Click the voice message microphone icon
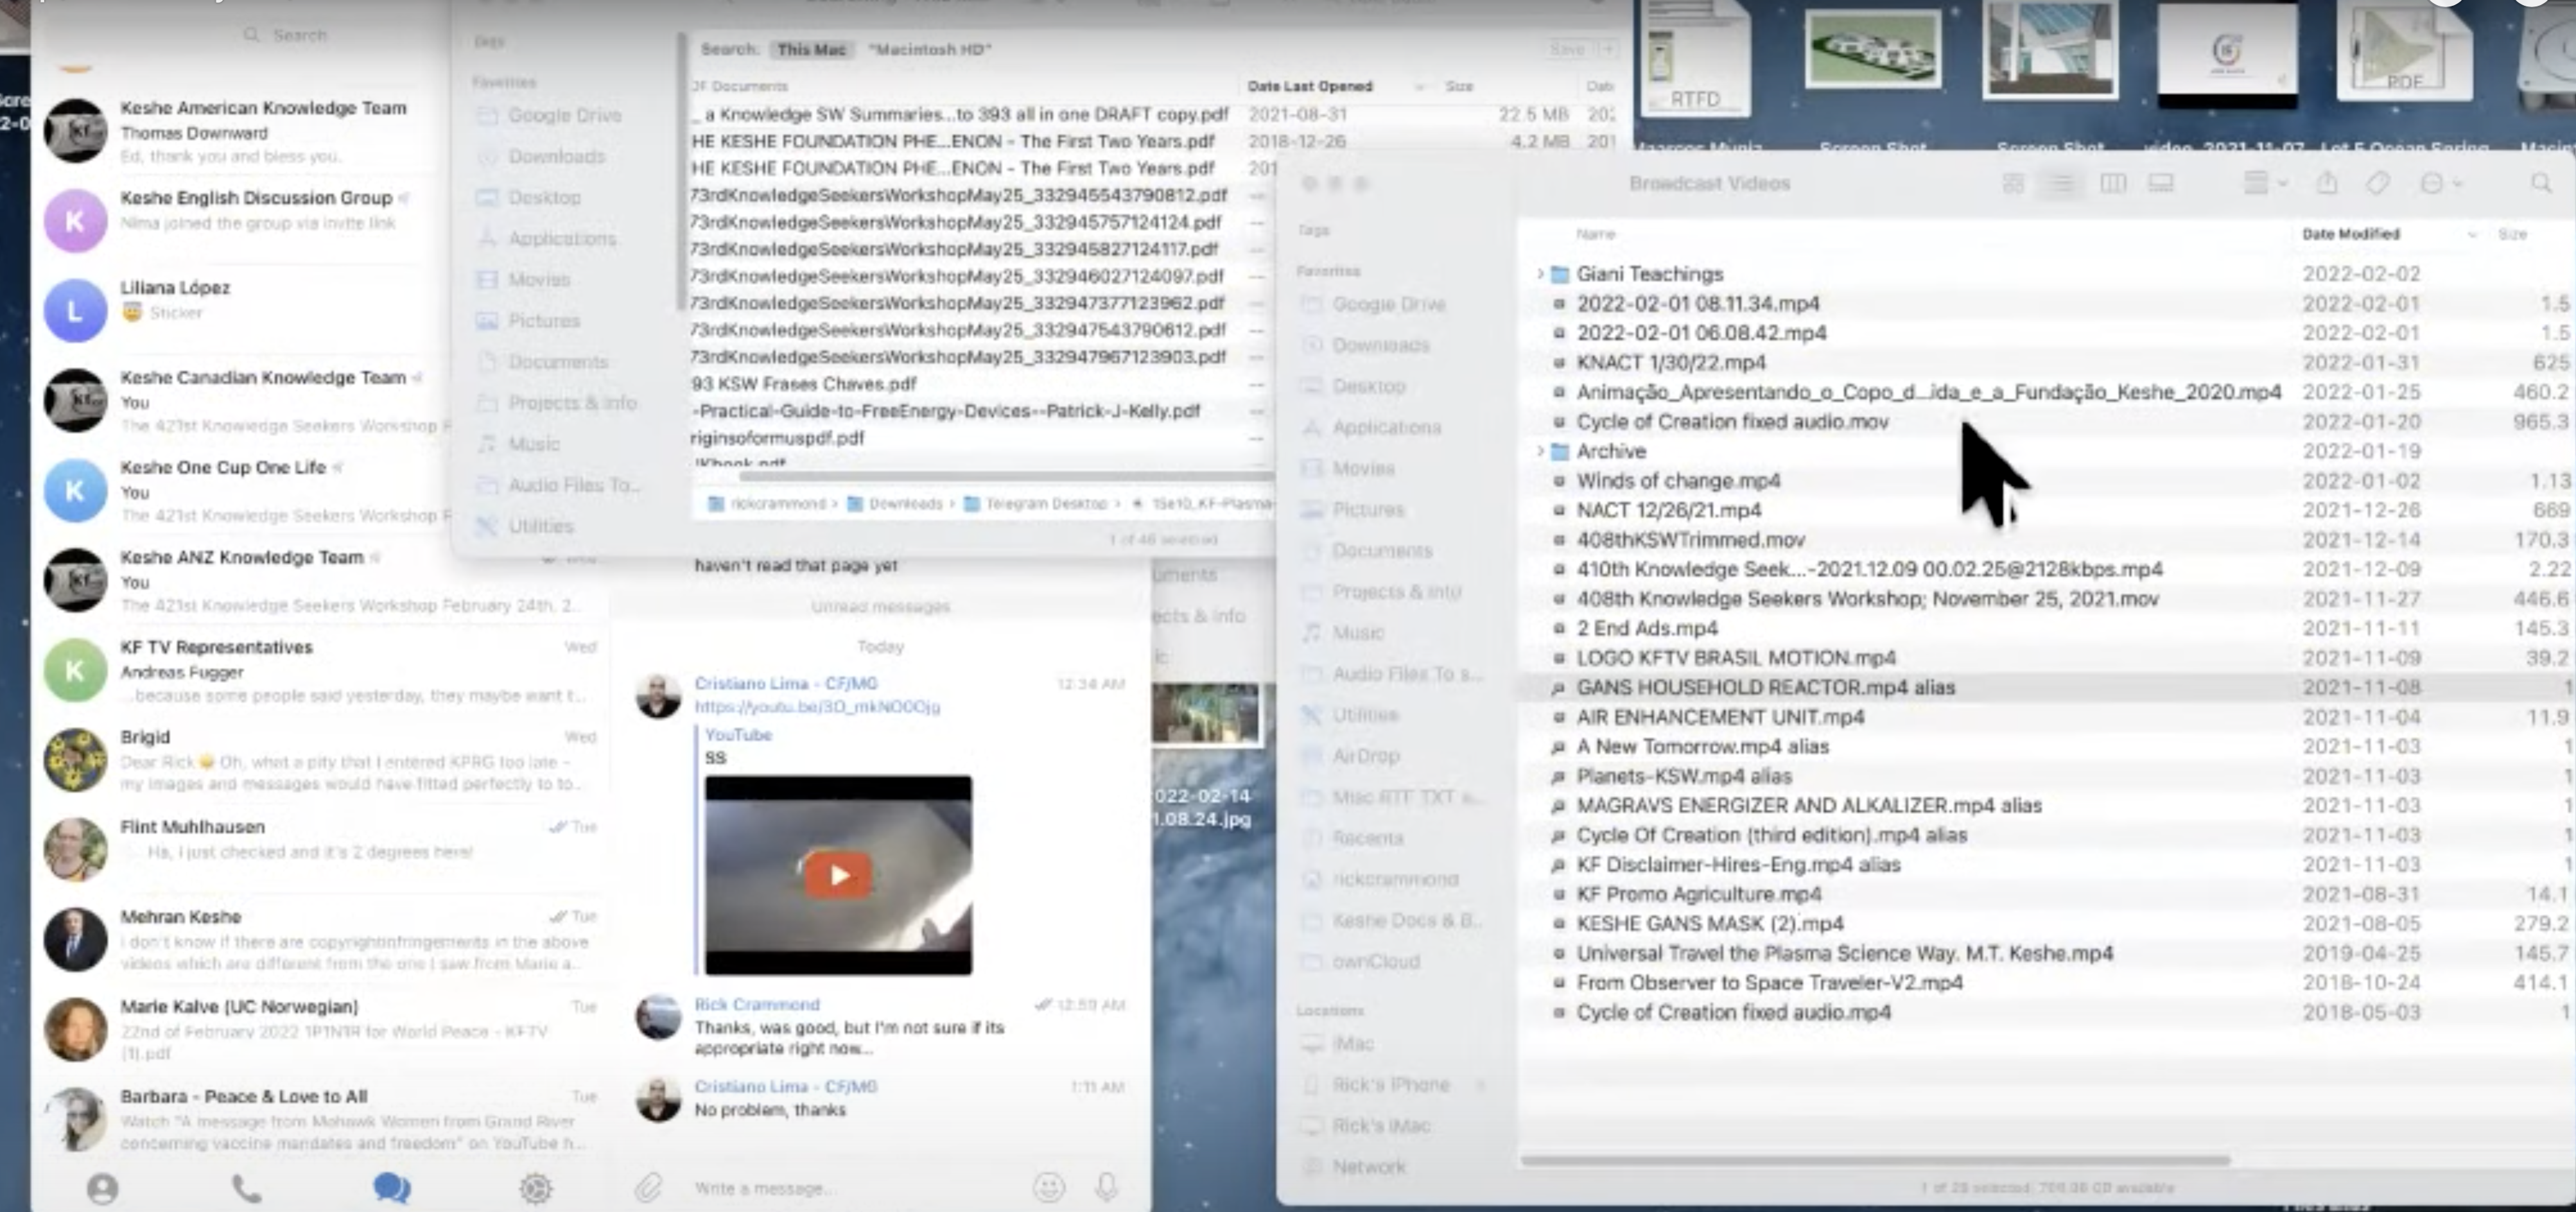The width and height of the screenshot is (2576, 1212). tap(1106, 1187)
